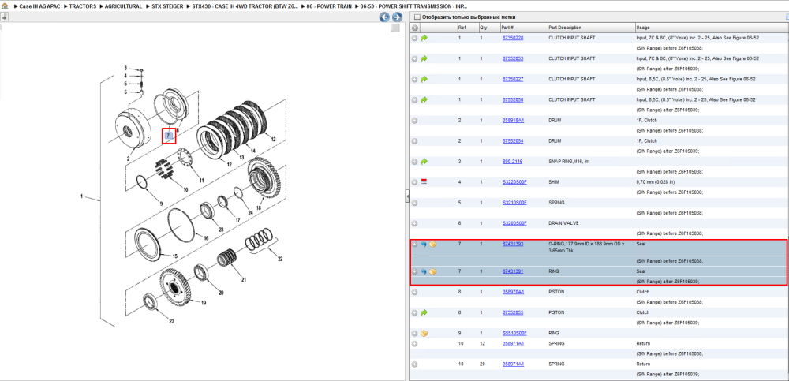Click the Part Description column header
789x381 pixels.
click(x=590, y=28)
